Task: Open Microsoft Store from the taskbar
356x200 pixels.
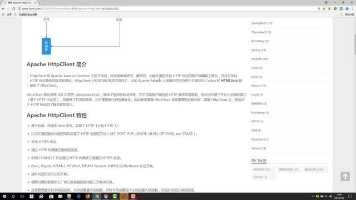Action: (x=51, y=196)
